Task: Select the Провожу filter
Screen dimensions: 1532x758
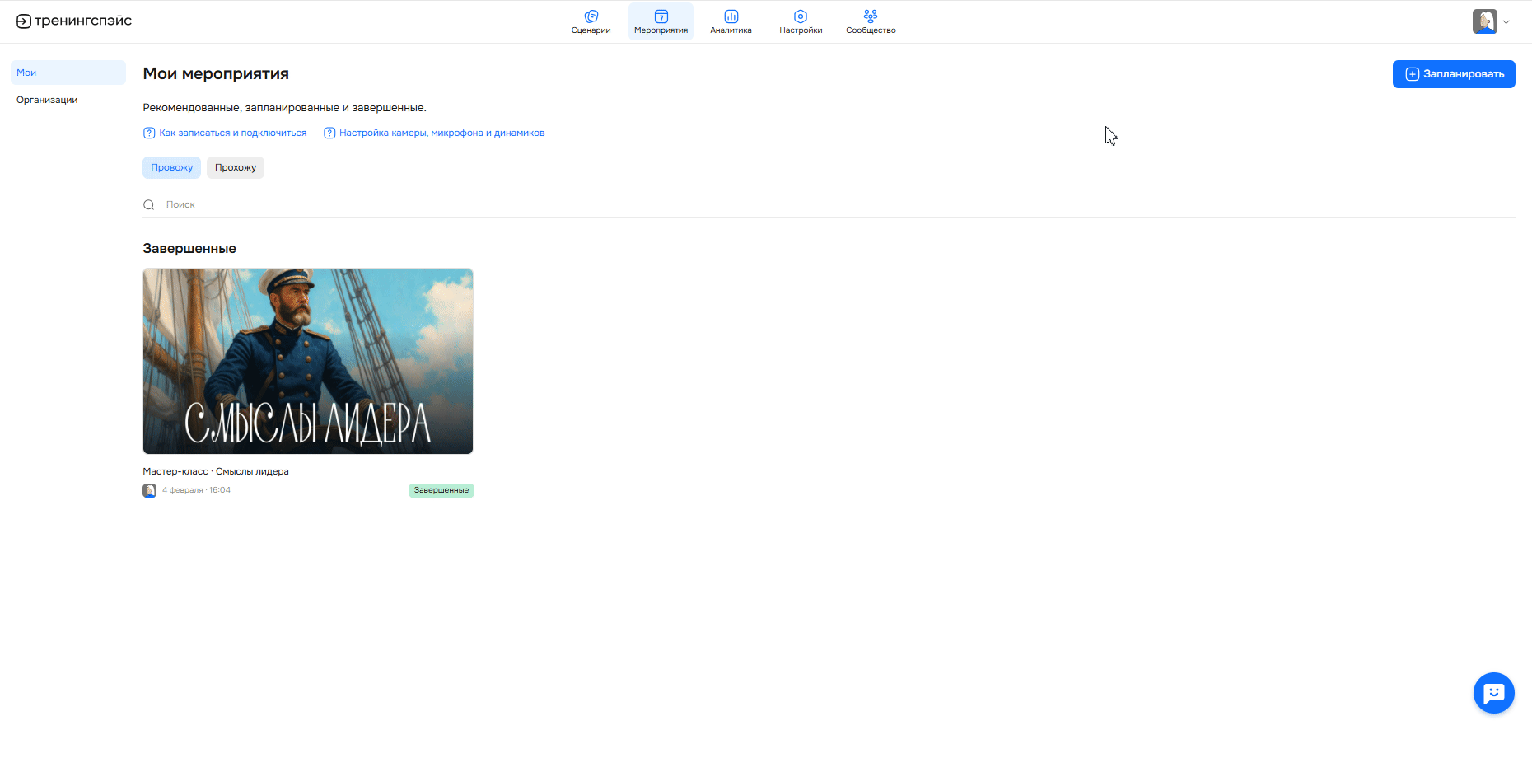Action: click(171, 168)
